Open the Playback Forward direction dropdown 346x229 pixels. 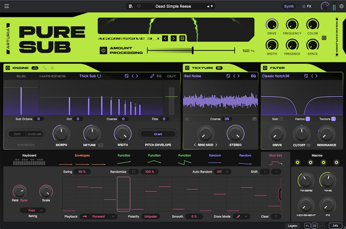click(x=99, y=216)
